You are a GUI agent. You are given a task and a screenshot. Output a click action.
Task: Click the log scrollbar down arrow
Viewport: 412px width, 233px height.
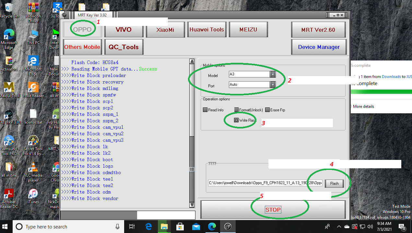coord(192,205)
